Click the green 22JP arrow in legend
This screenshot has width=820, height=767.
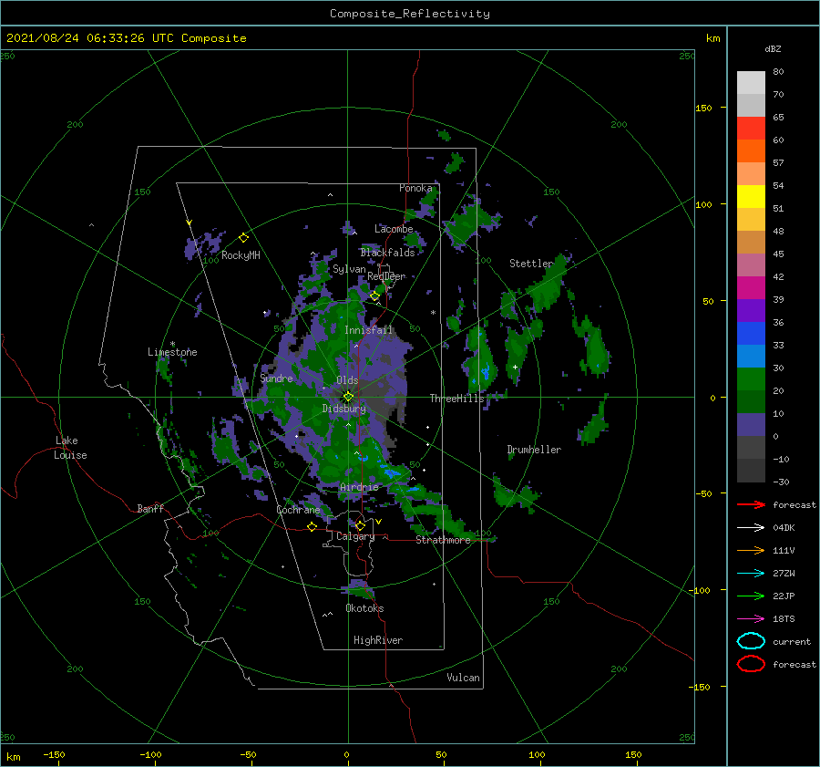click(x=751, y=596)
